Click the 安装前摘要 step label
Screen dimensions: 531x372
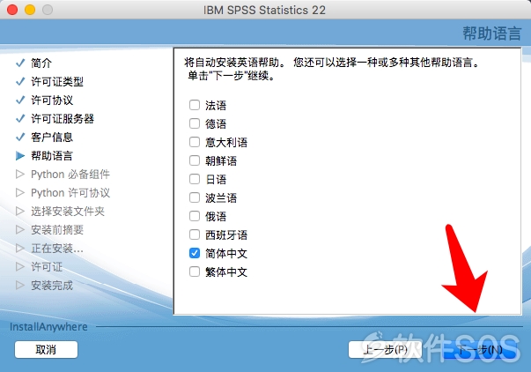(x=57, y=229)
